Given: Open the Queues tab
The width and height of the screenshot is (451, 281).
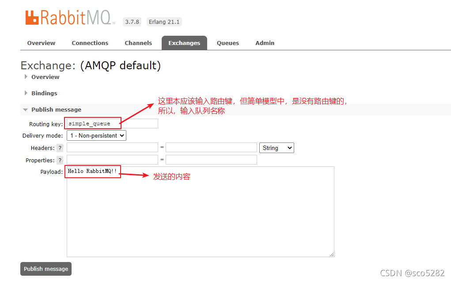Looking at the screenshot, I should click(228, 43).
